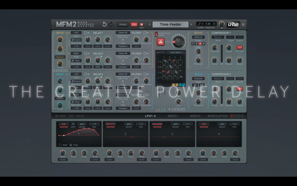Select the Lines radio button in LFO 1

(71, 145)
